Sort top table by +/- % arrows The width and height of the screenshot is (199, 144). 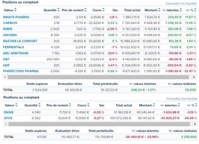coord(195,10)
